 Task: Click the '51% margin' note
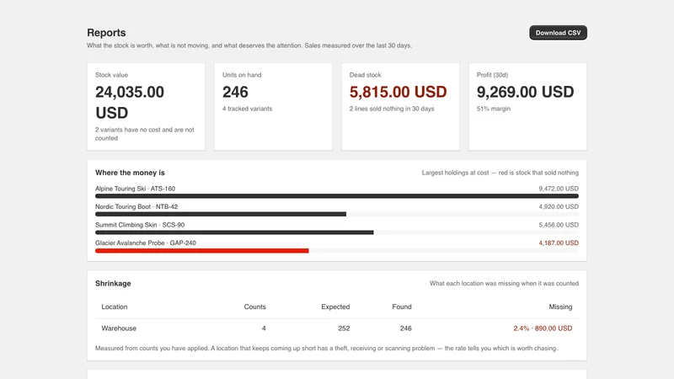494,109
